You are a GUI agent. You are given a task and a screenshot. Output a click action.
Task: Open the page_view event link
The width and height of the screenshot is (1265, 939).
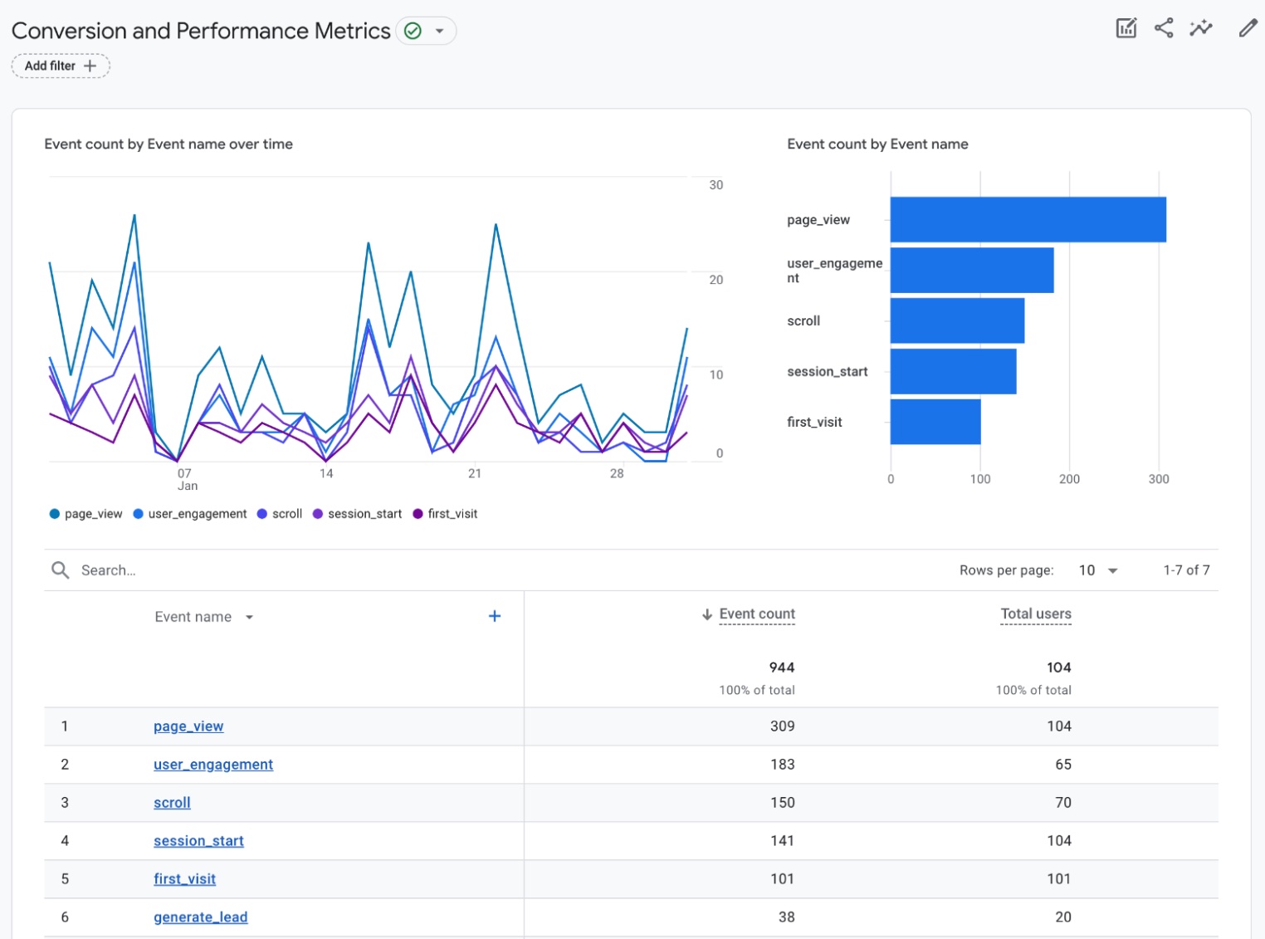[188, 726]
